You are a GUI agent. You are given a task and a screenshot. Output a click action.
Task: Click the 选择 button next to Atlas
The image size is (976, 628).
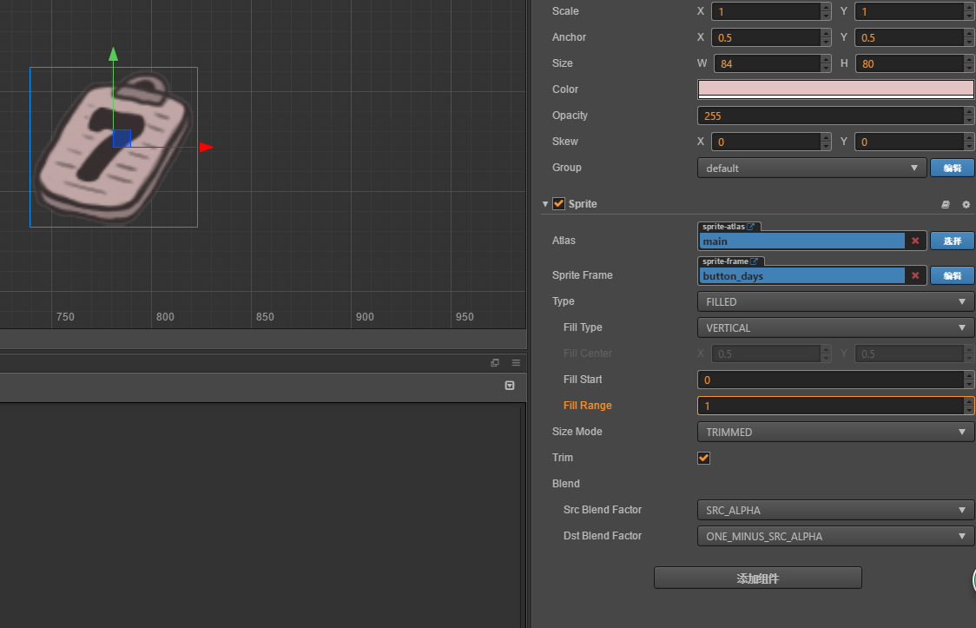[x=952, y=241]
